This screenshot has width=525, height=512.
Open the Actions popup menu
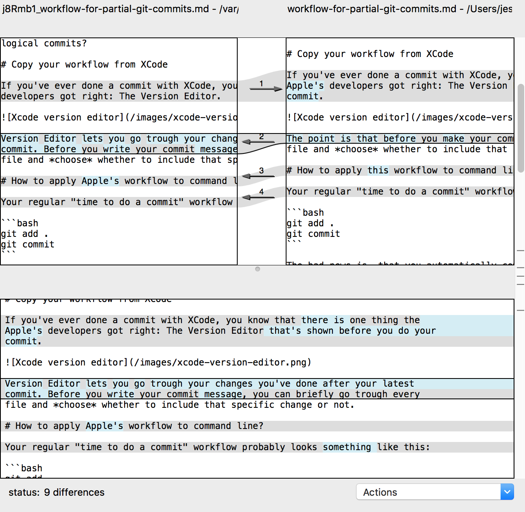pos(435,492)
